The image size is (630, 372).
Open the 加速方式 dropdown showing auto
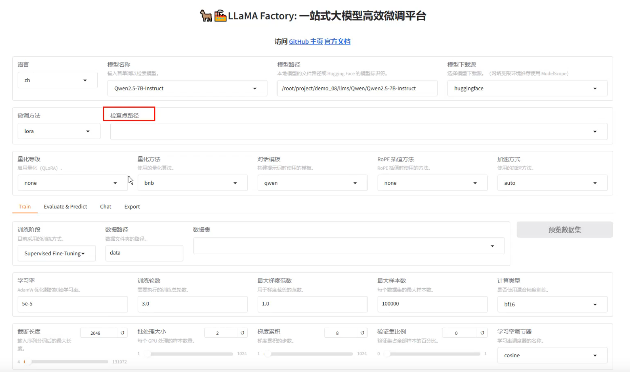[x=552, y=183]
